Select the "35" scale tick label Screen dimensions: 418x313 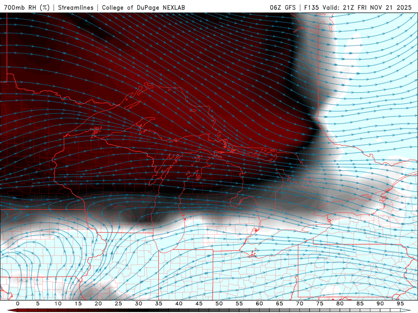(159, 304)
